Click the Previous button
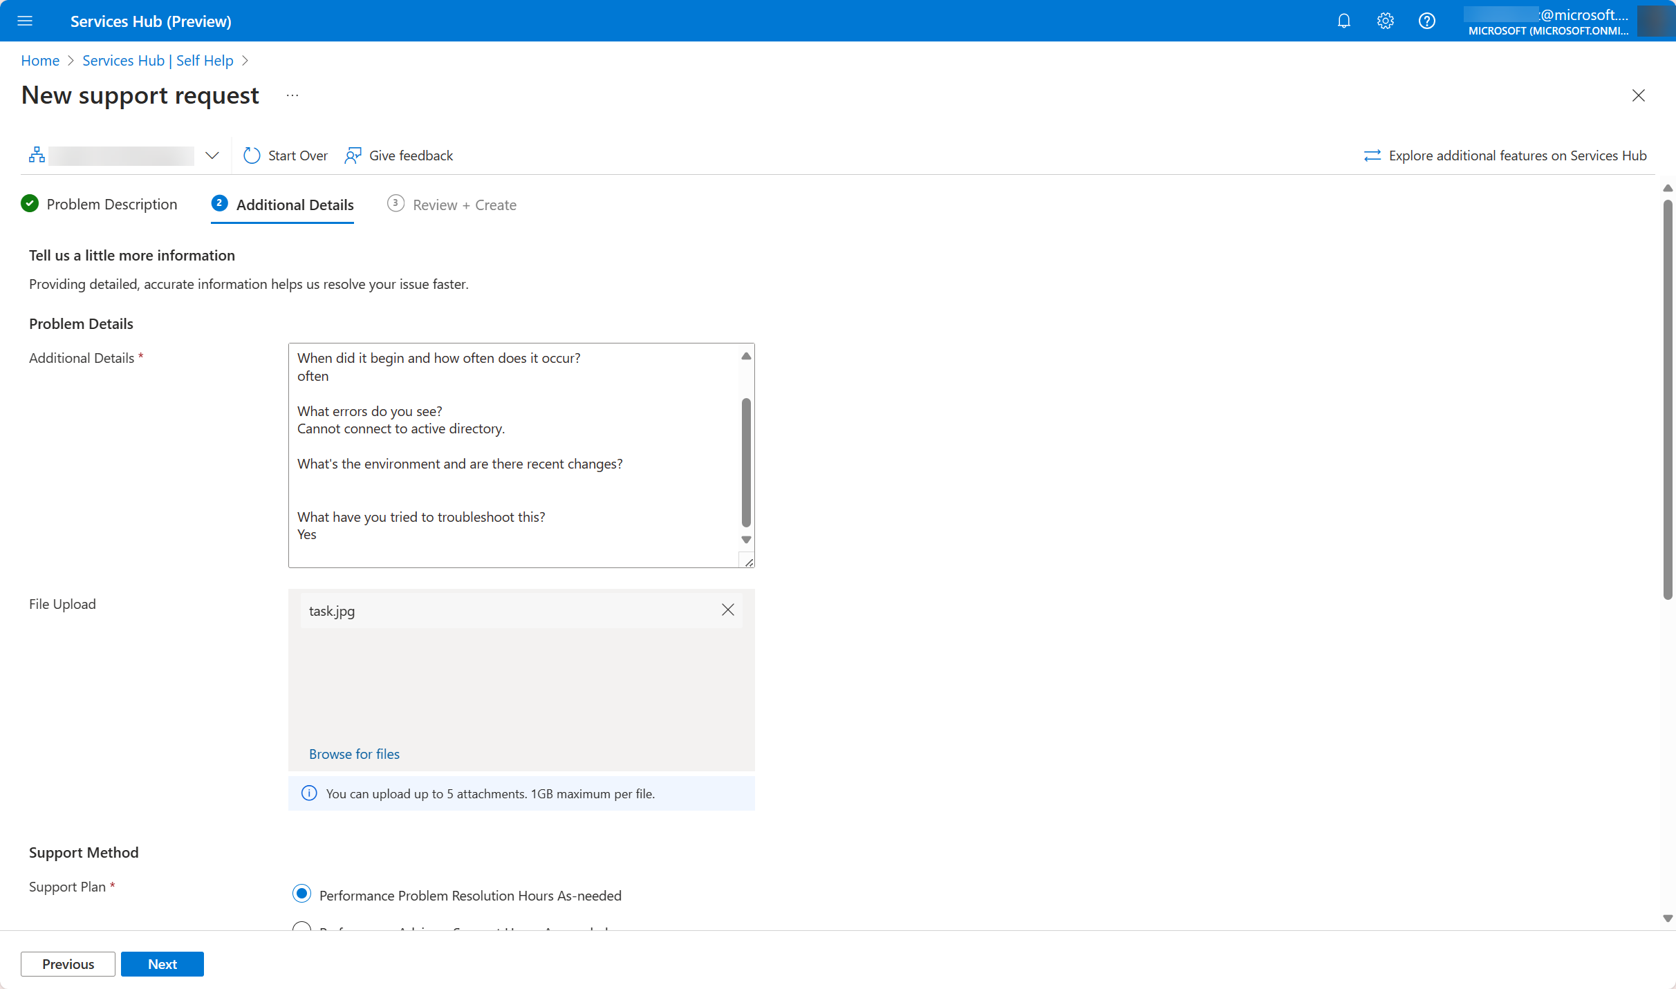 click(67, 964)
